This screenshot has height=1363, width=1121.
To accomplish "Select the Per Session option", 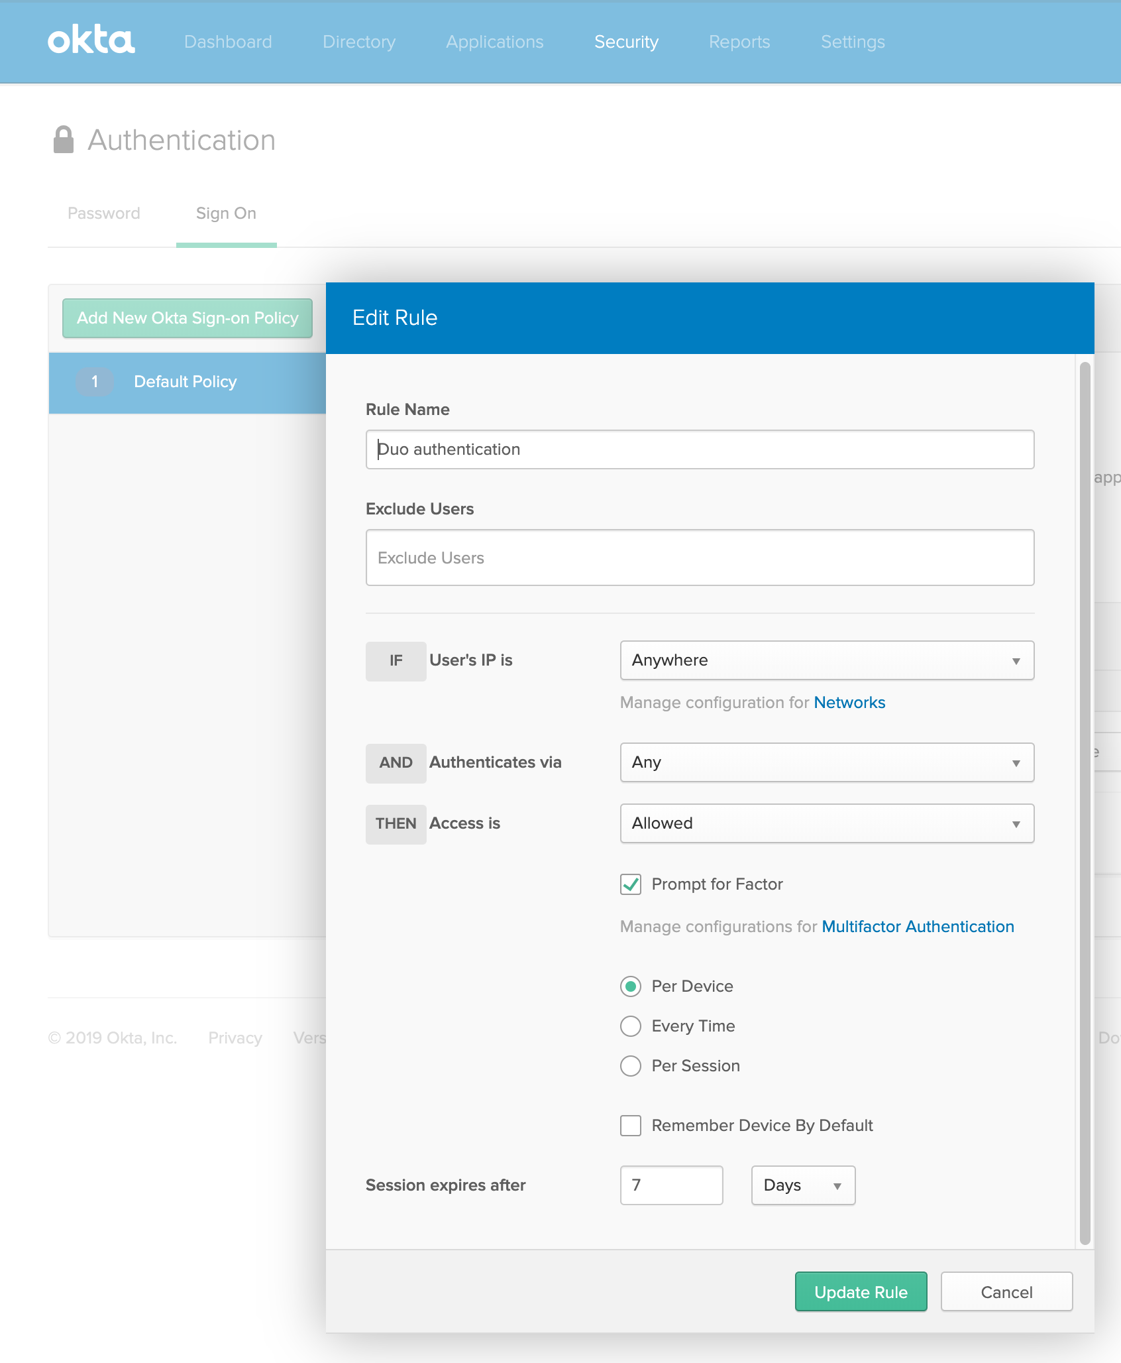I will [631, 1065].
